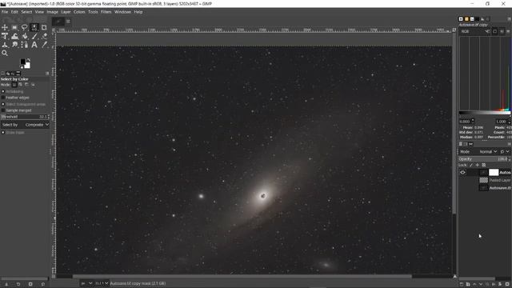Screen dimensions: 512x288
Task: Click the canvas horizontal scrollbar
Action: (242, 277)
